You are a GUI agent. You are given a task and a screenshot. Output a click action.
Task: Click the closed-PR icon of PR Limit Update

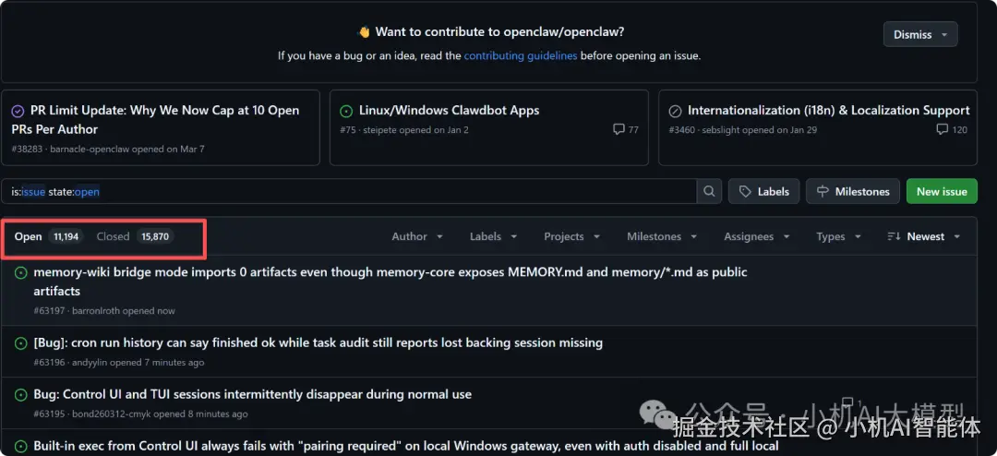[18, 111]
